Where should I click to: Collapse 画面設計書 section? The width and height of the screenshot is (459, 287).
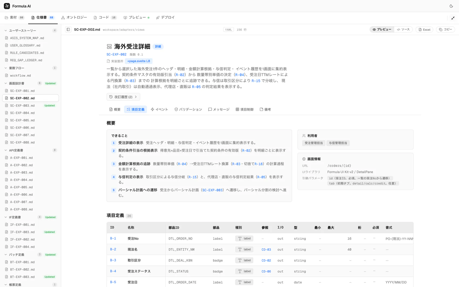[6, 83]
